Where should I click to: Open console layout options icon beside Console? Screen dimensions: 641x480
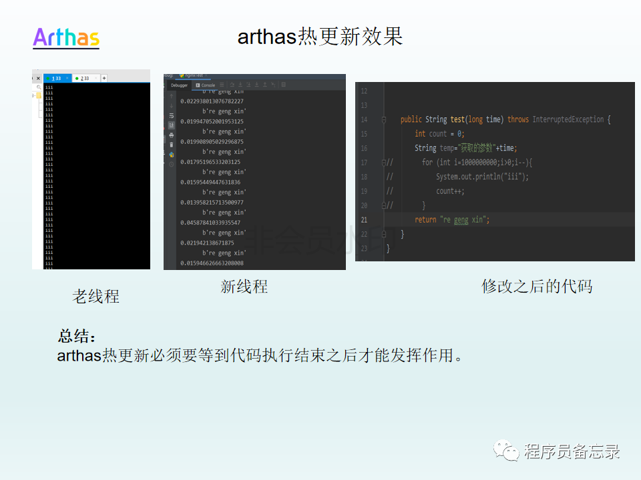click(x=222, y=85)
